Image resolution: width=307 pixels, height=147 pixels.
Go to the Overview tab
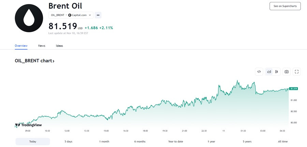pos(21,46)
